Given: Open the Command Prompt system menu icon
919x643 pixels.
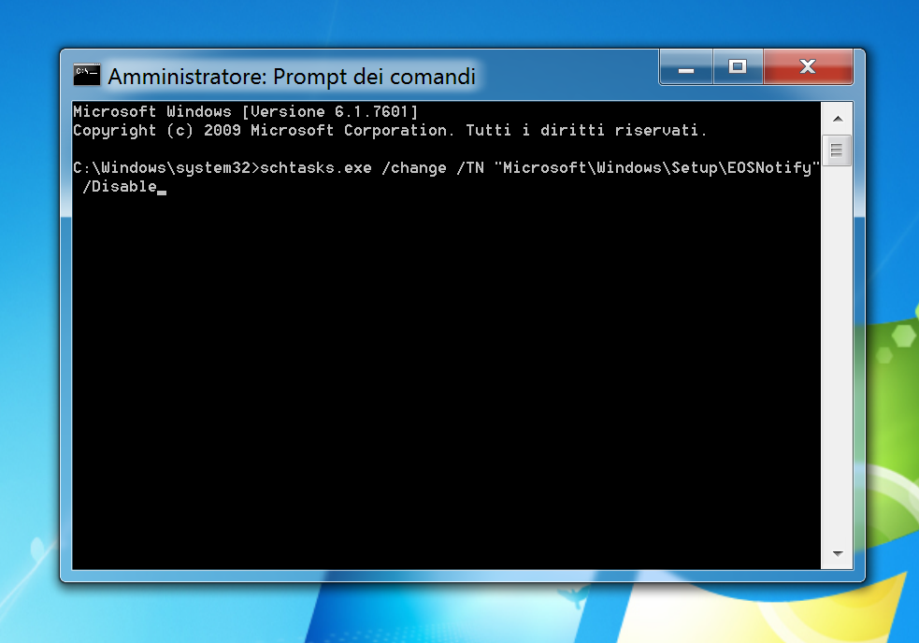Looking at the screenshot, I should (87, 75).
